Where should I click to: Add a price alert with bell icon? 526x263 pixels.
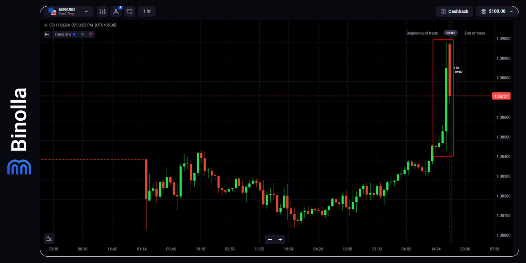[x=130, y=12]
